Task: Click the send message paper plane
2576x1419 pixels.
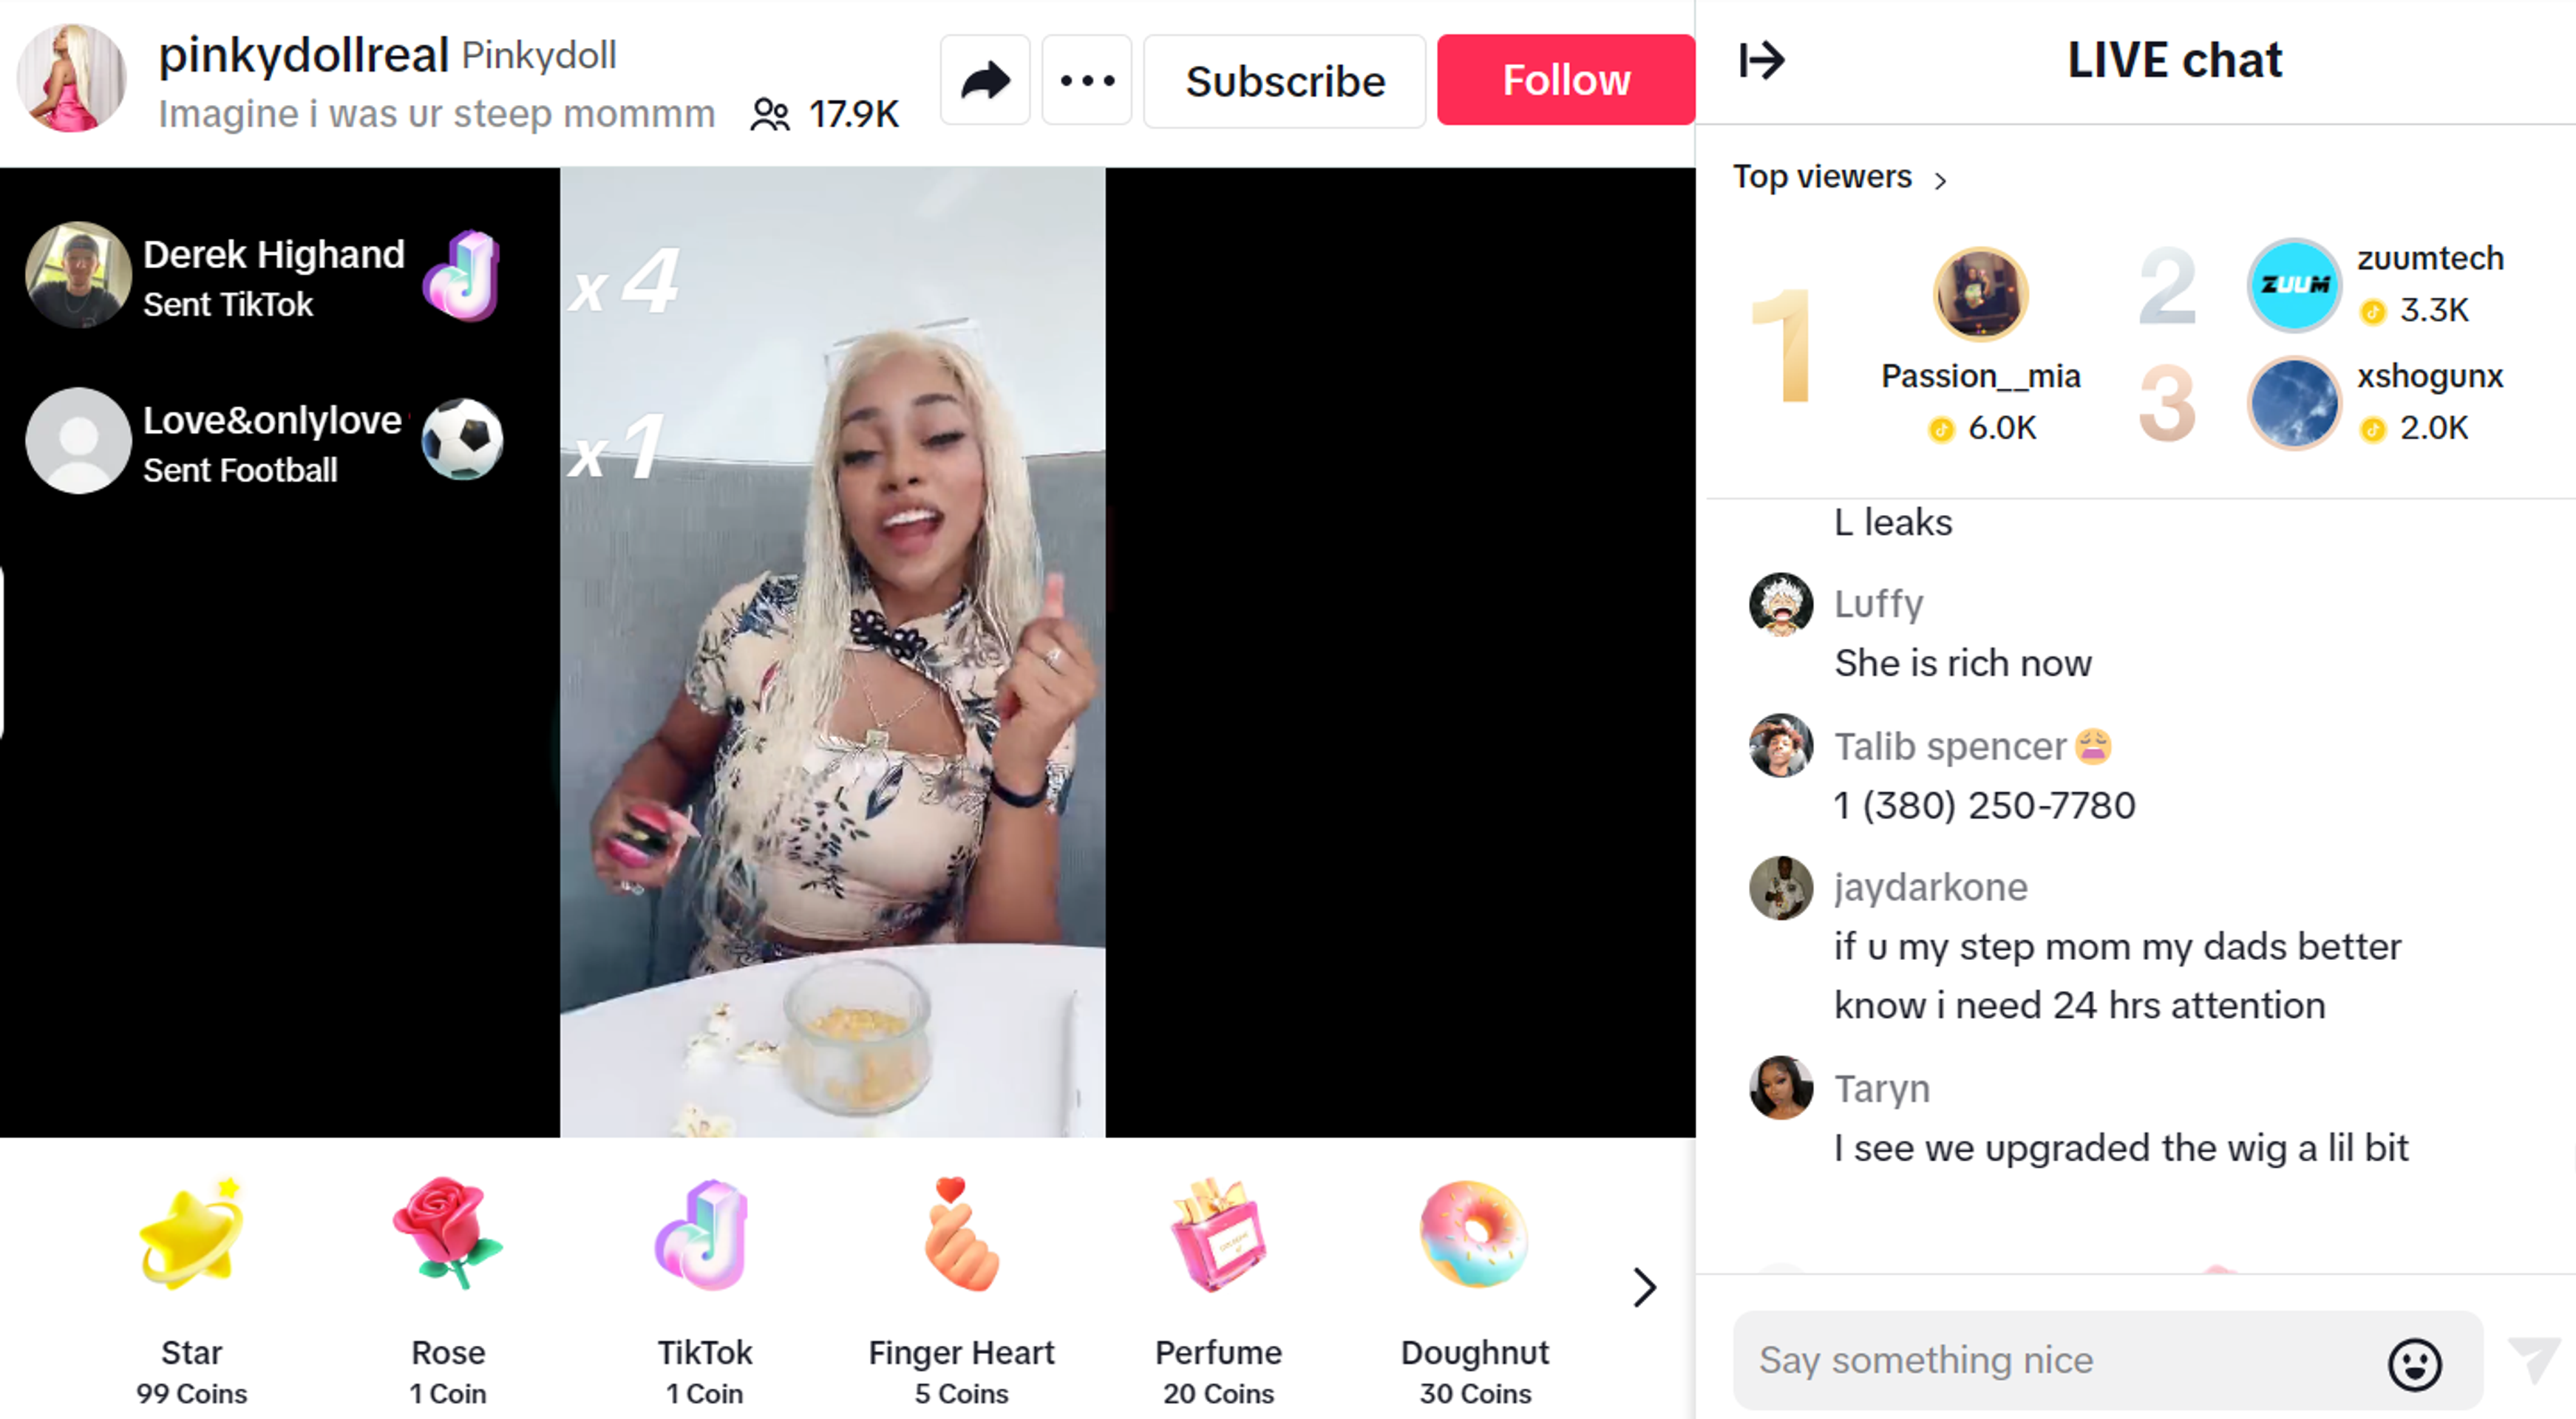Action: (x=2535, y=1360)
